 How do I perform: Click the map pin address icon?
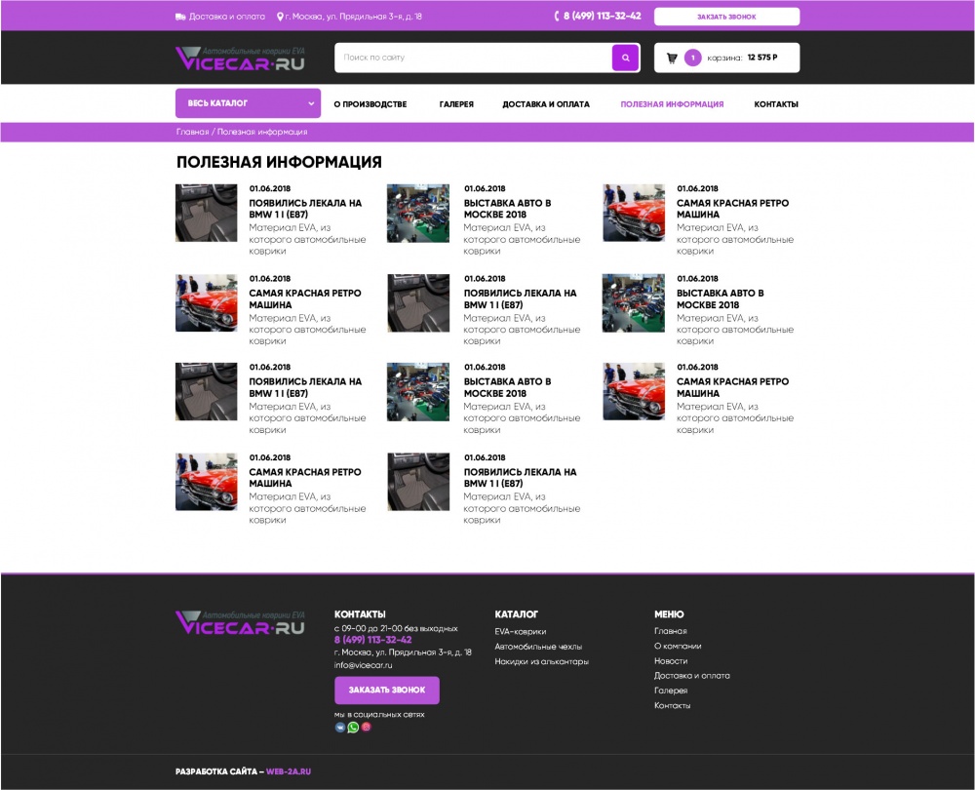(280, 17)
